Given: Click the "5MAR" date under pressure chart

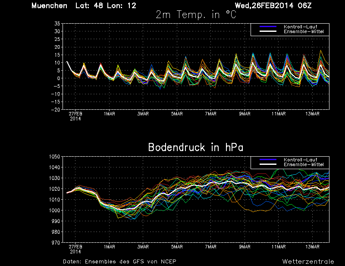Looking at the screenshot, I should 177,247.
